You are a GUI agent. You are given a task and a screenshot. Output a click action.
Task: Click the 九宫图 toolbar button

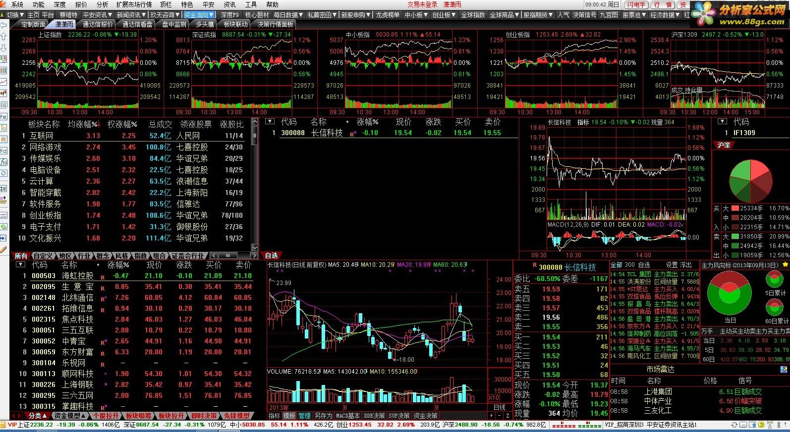point(609,15)
